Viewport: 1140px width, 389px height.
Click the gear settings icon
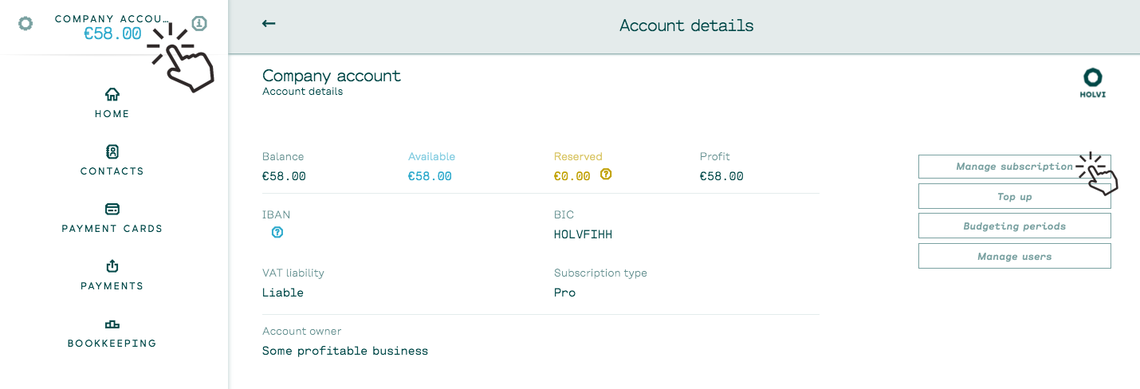[x=26, y=23]
